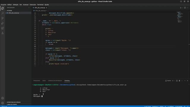Click the terminal Mensagem input prompt
The image size is (190, 107).
38,96
